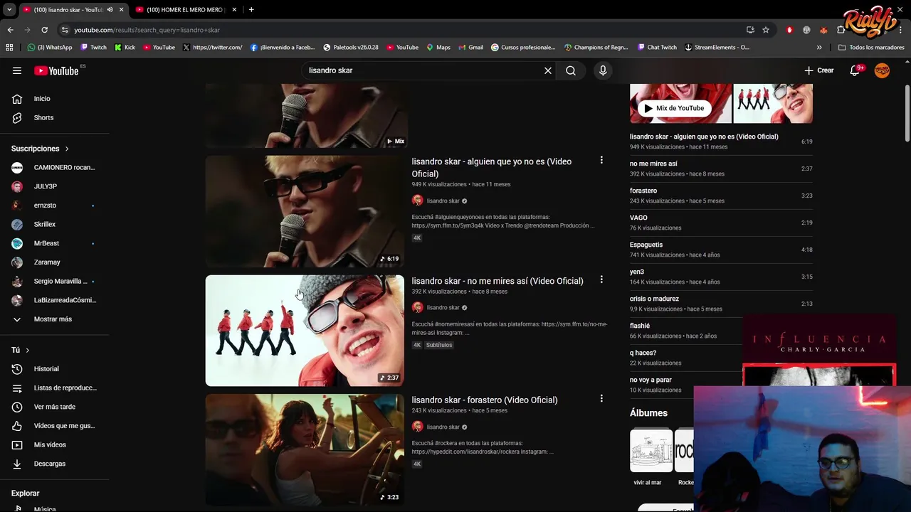
Task: Open the vivir al mar album cover
Action: tap(651, 450)
